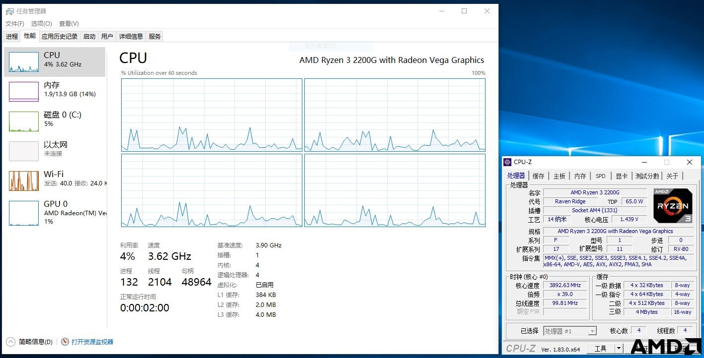The height and width of the screenshot is (358, 704).
Task: Switch to CPU-Z SPD tab
Action: click(x=601, y=176)
